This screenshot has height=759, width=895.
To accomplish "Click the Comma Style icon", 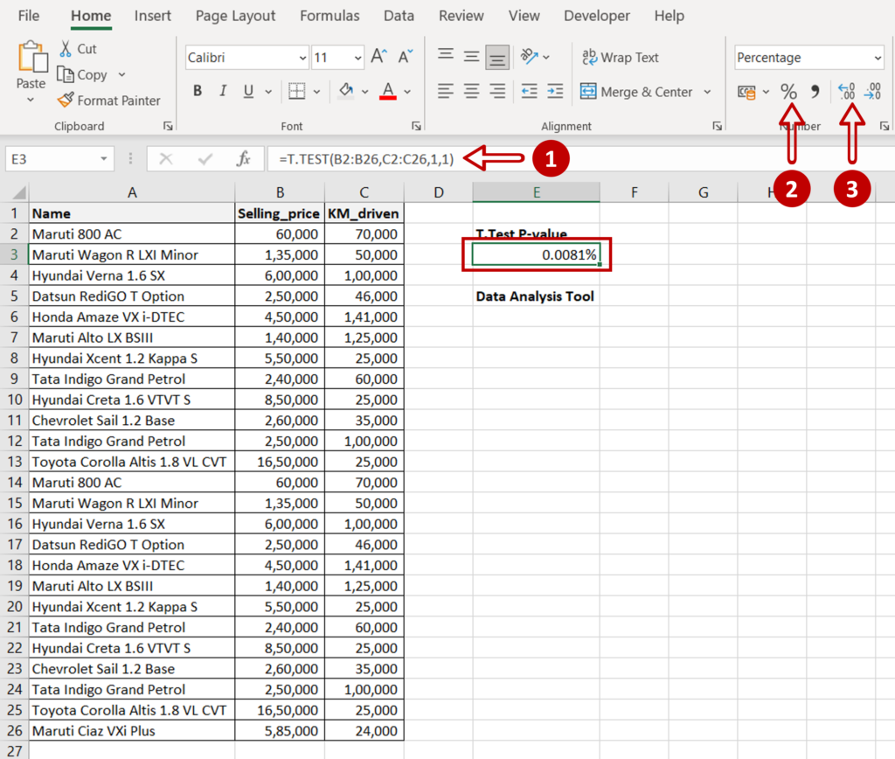I will click(x=816, y=90).
